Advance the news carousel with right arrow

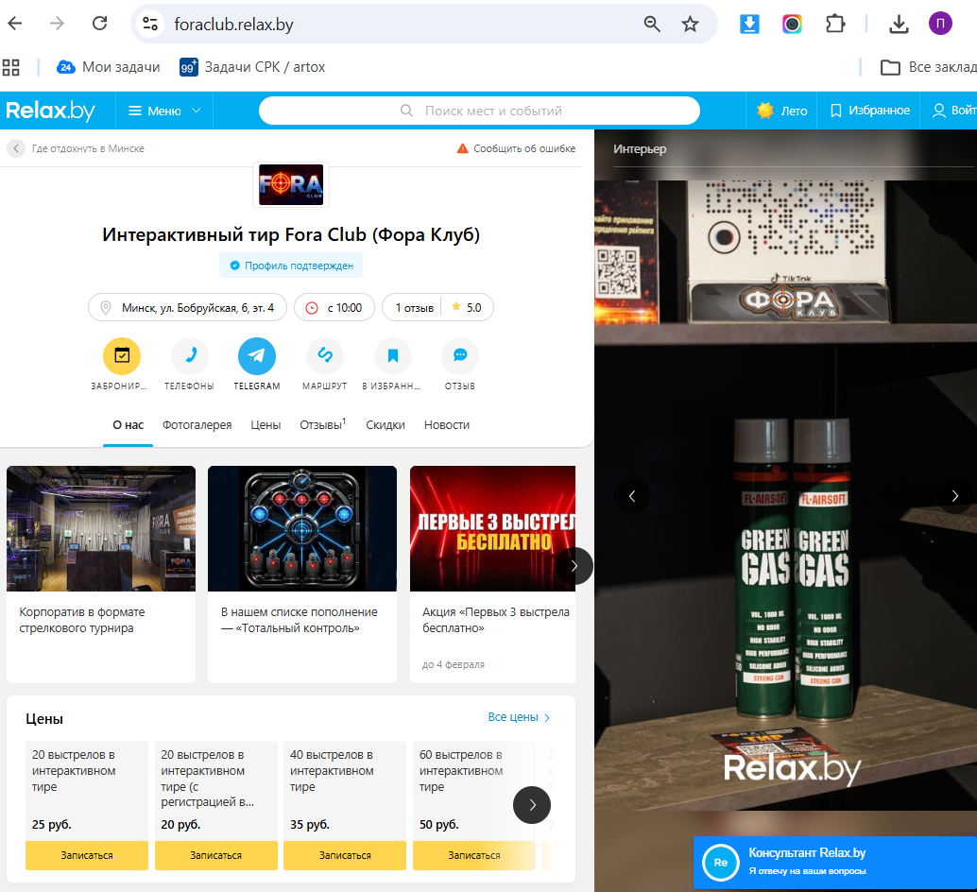pyautogui.click(x=574, y=566)
